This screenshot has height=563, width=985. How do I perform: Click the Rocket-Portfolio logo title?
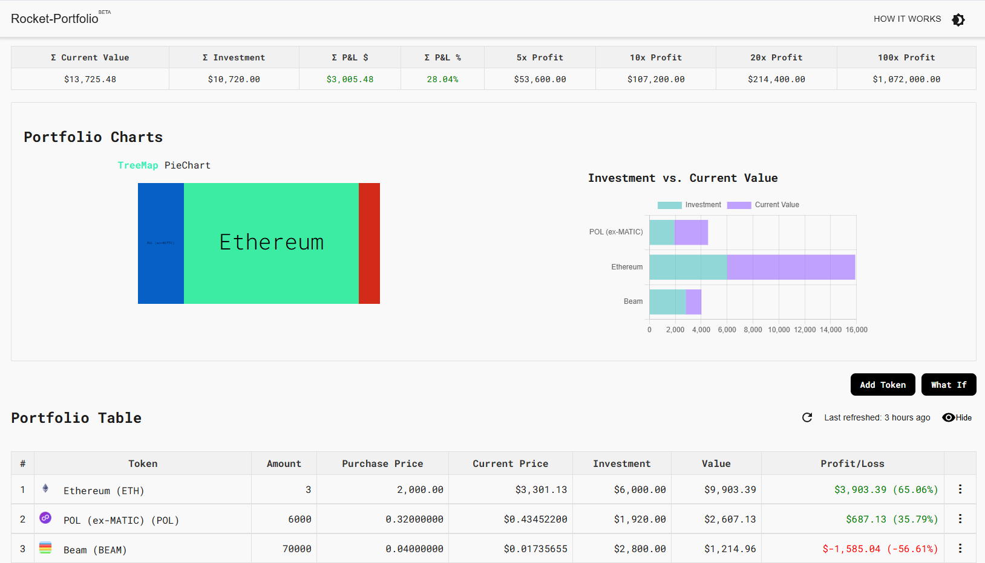click(x=54, y=19)
